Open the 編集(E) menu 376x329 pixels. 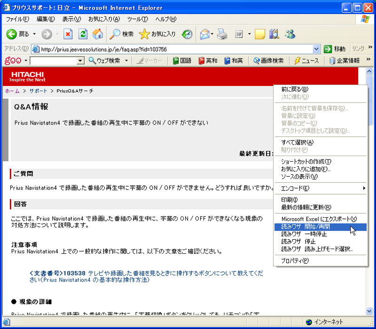coord(46,19)
